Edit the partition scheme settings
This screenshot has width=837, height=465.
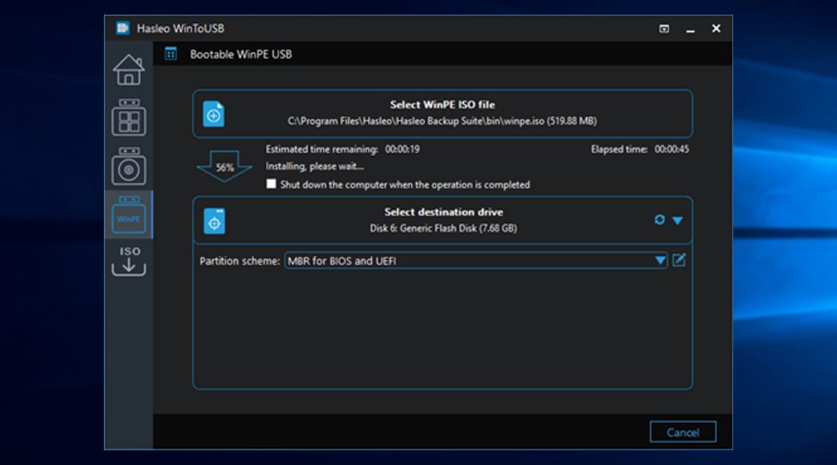coord(679,261)
